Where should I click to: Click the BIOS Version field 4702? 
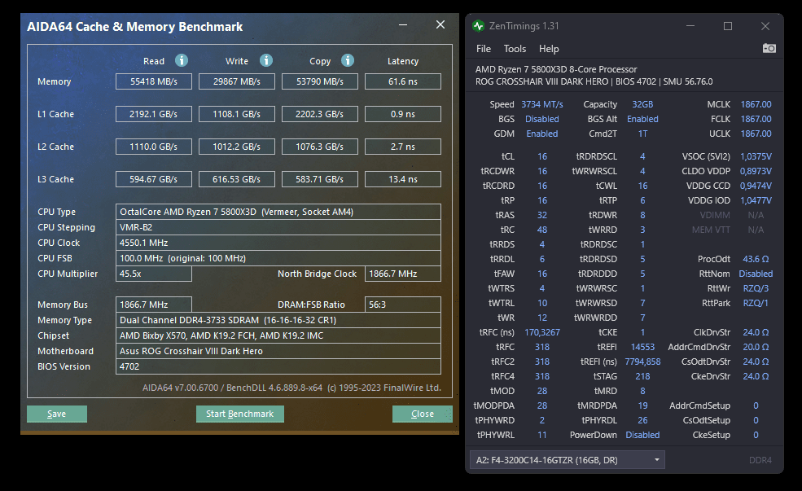[x=278, y=366]
